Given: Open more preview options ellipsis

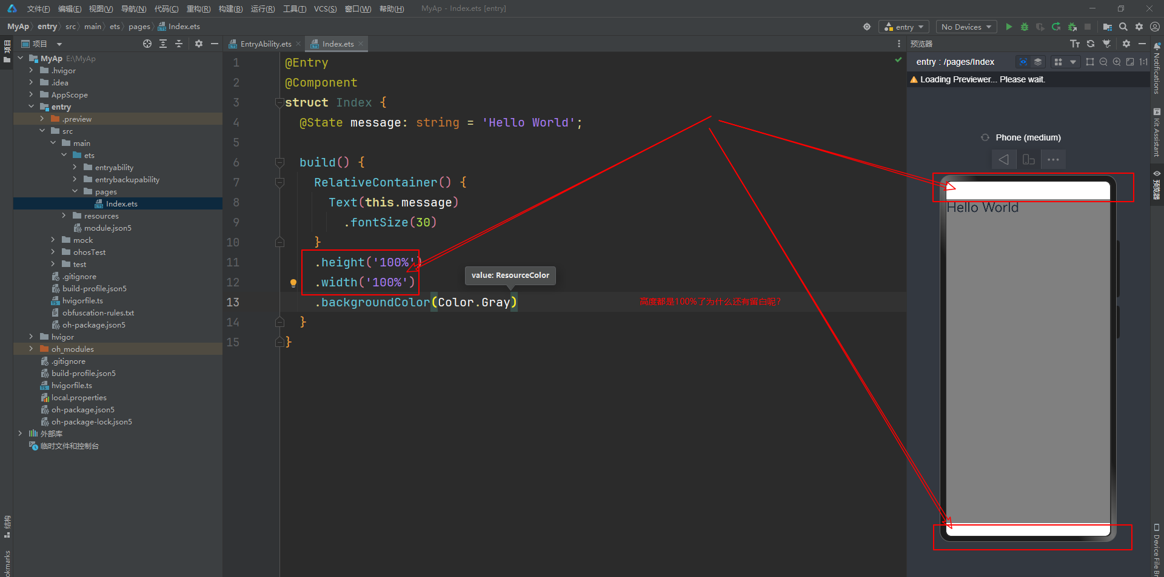Looking at the screenshot, I should [1053, 159].
